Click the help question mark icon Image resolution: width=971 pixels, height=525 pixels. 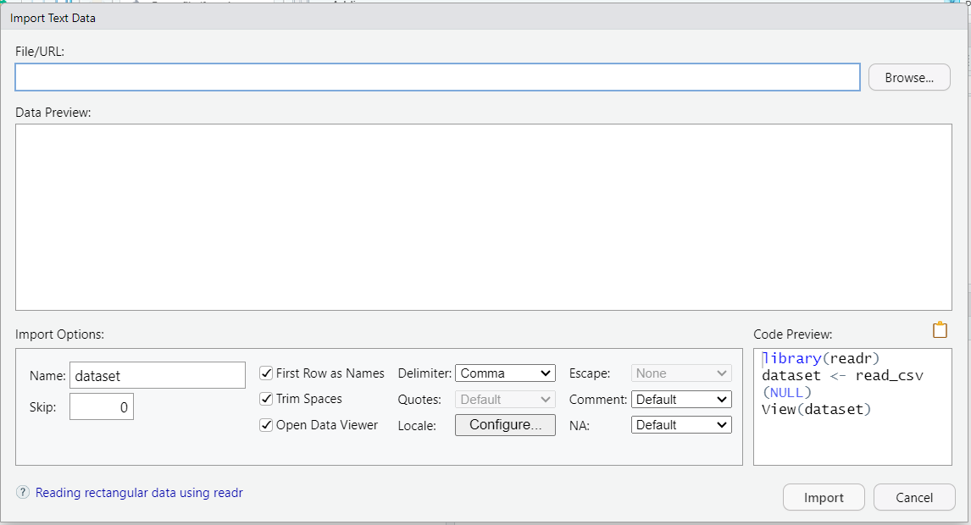(x=23, y=493)
